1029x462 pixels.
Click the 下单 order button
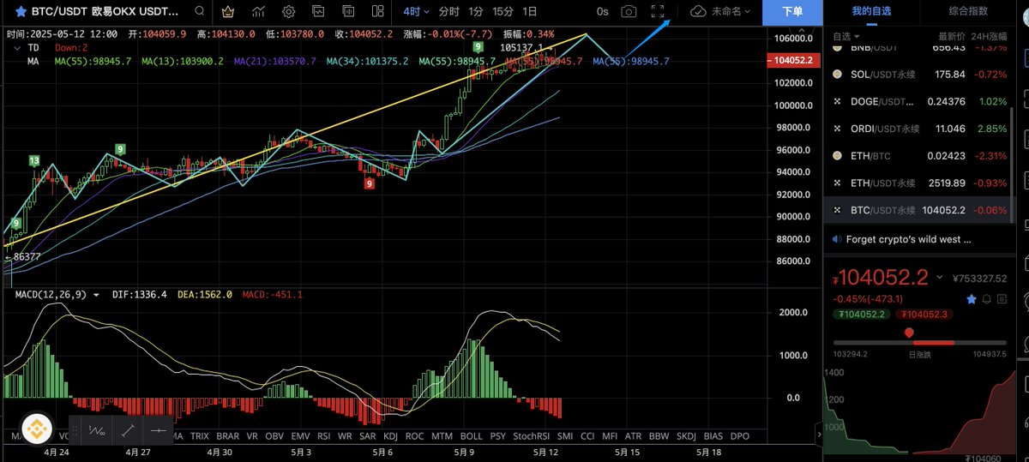[x=793, y=12]
